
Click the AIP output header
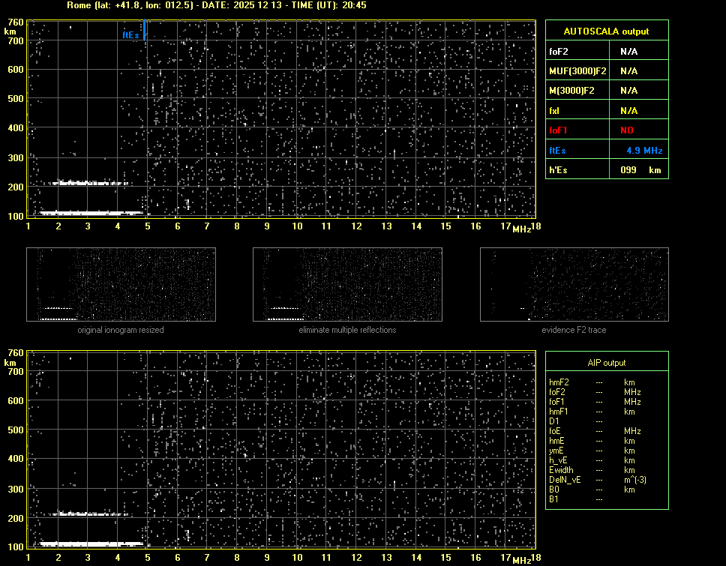(x=606, y=363)
